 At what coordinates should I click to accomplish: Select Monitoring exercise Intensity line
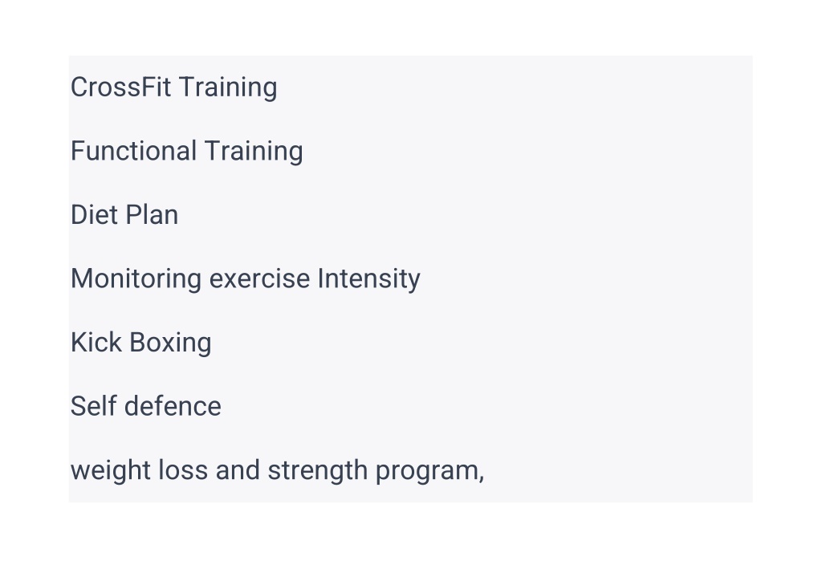(x=246, y=278)
